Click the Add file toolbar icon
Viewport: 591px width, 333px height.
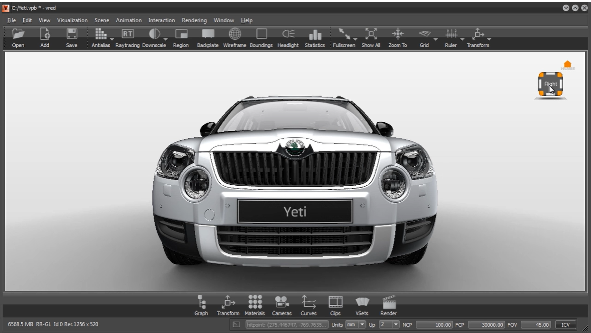(45, 34)
